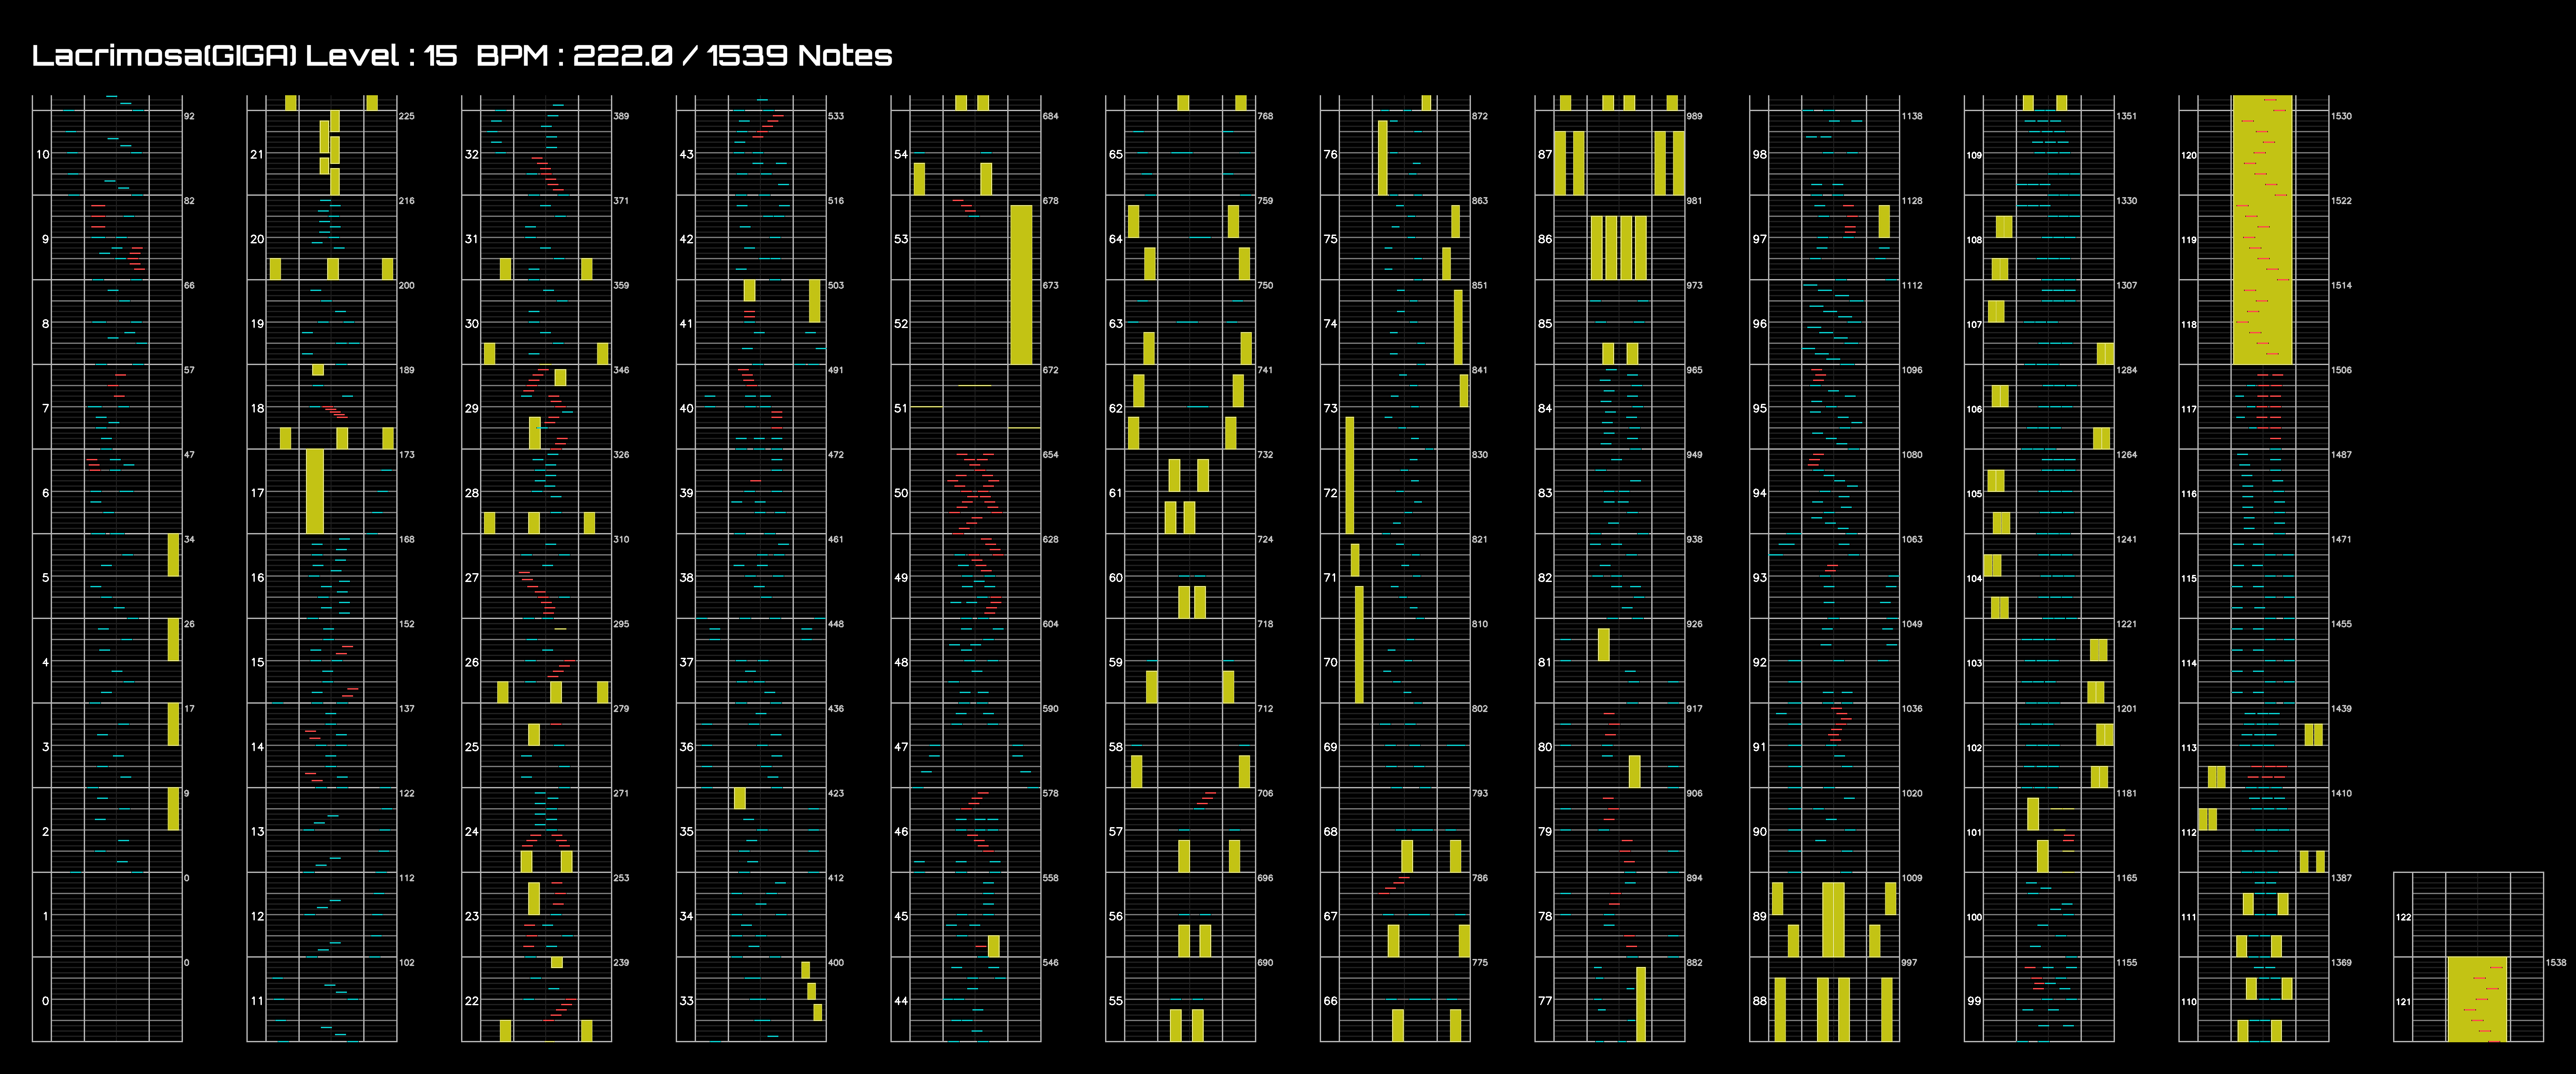Screen dimensions: 2576x1074
Task: Click cumulative note count 225
Action: (x=406, y=116)
